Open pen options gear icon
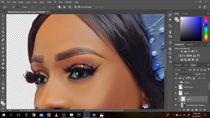The height and width of the screenshot is (118, 210). [75, 7]
